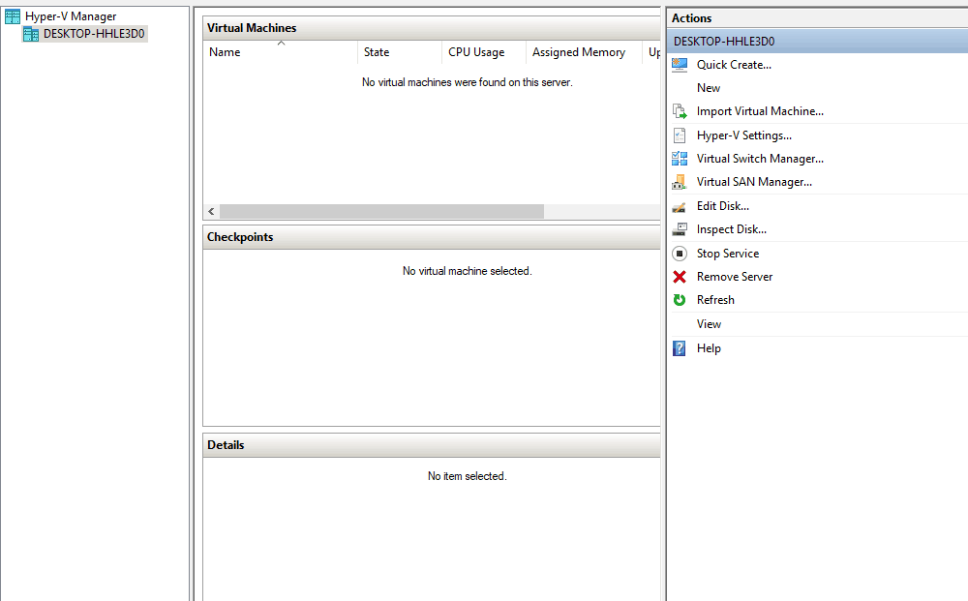Open the View submenu action

(x=709, y=324)
